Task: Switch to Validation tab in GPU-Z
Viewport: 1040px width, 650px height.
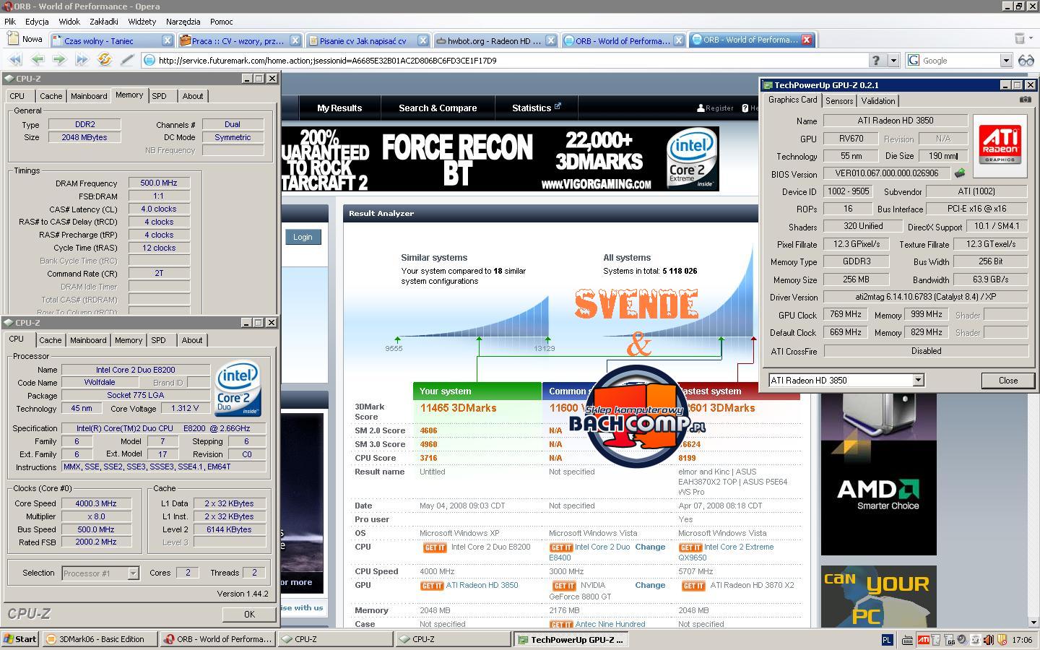Action: 878,101
